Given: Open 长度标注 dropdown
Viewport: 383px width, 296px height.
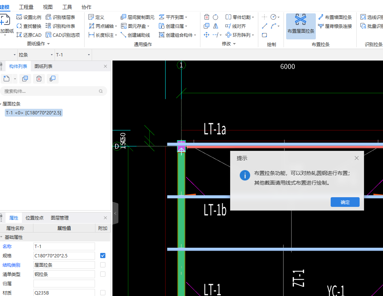Looking at the screenshot, I should [x=116, y=35].
